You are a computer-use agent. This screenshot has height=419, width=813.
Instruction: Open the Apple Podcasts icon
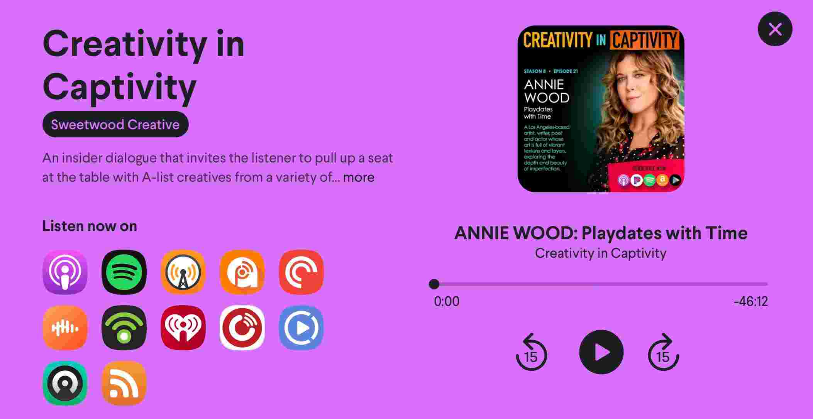65,272
